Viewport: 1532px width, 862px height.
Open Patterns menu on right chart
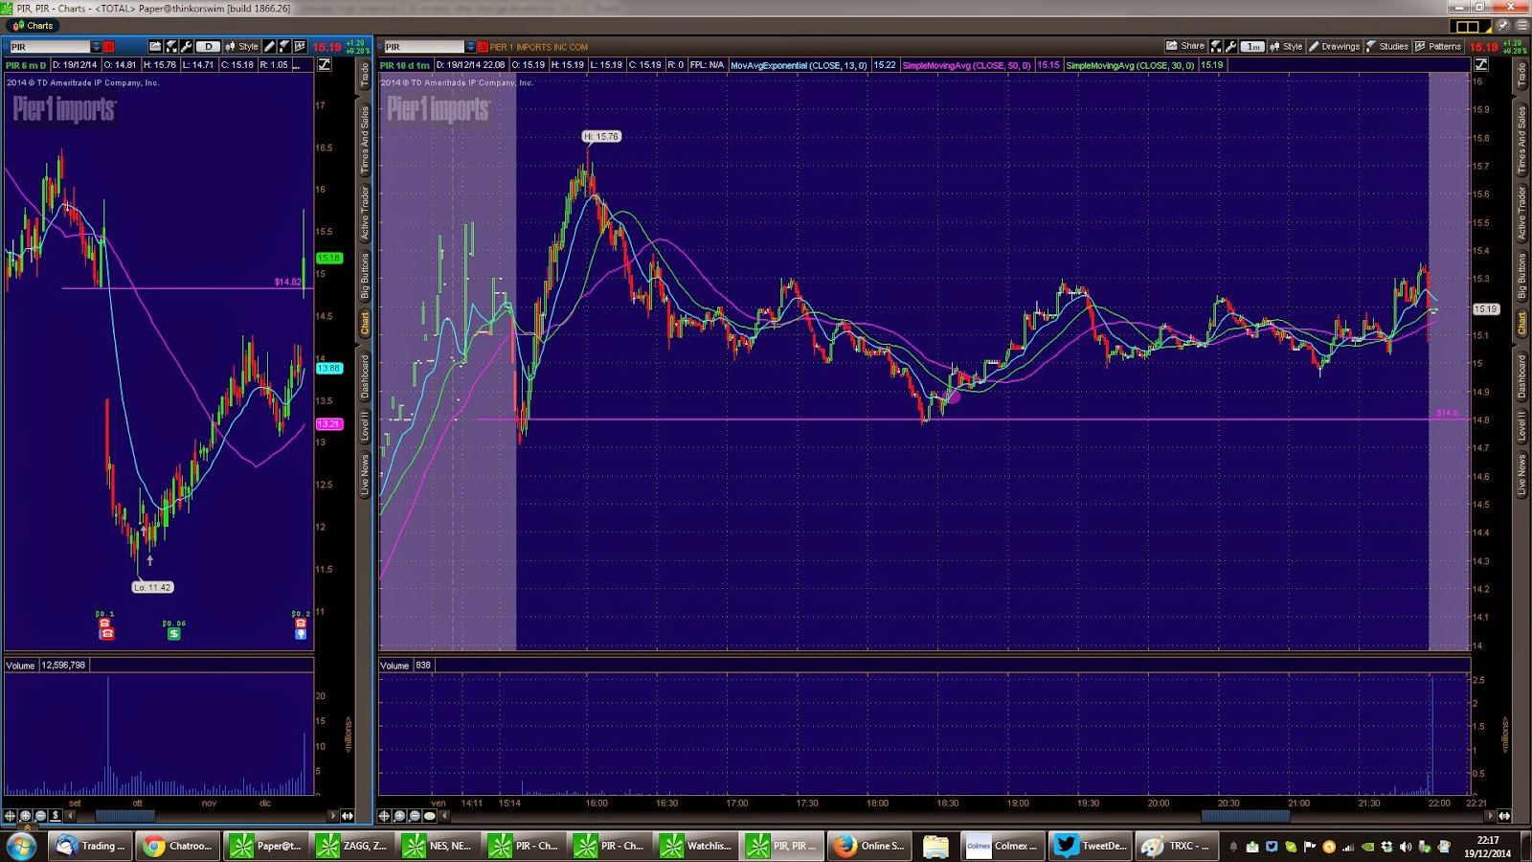(x=1438, y=46)
